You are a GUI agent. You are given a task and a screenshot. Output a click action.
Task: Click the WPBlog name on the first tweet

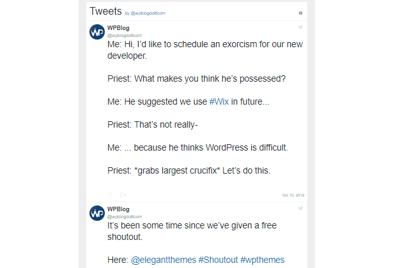[118, 28]
